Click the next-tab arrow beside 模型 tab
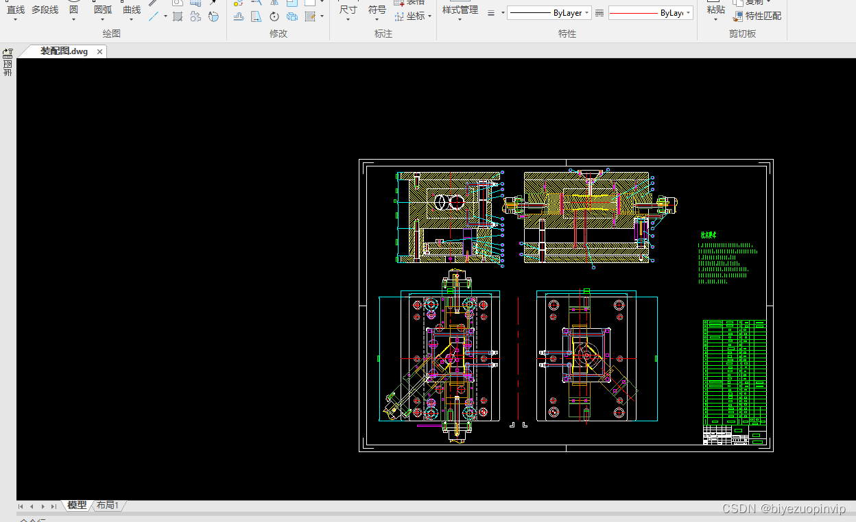Viewport: 856px width, 522px height. pyautogui.click(x=43, y=506)
